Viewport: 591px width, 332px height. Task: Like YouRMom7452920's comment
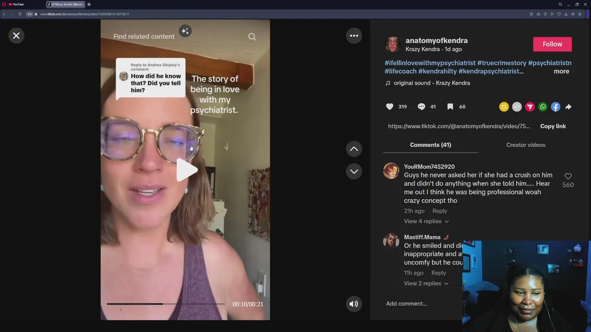click(x=568, y=176)
